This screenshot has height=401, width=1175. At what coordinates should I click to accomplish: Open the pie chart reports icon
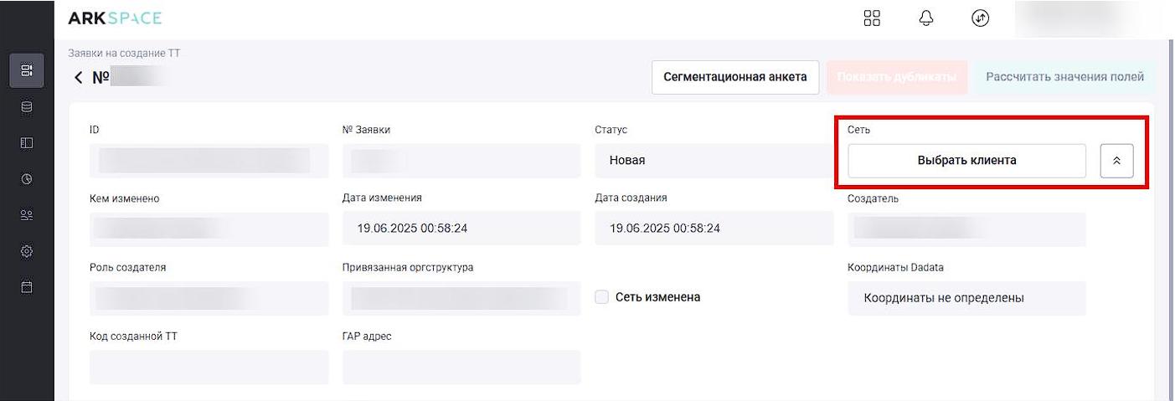(x=26, y=178)
